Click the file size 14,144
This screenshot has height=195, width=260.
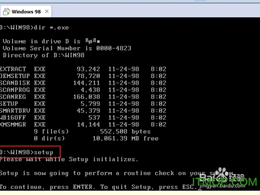click(x=88, y=125)
